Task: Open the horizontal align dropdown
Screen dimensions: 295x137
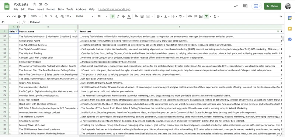Action: tap(159, 16)
